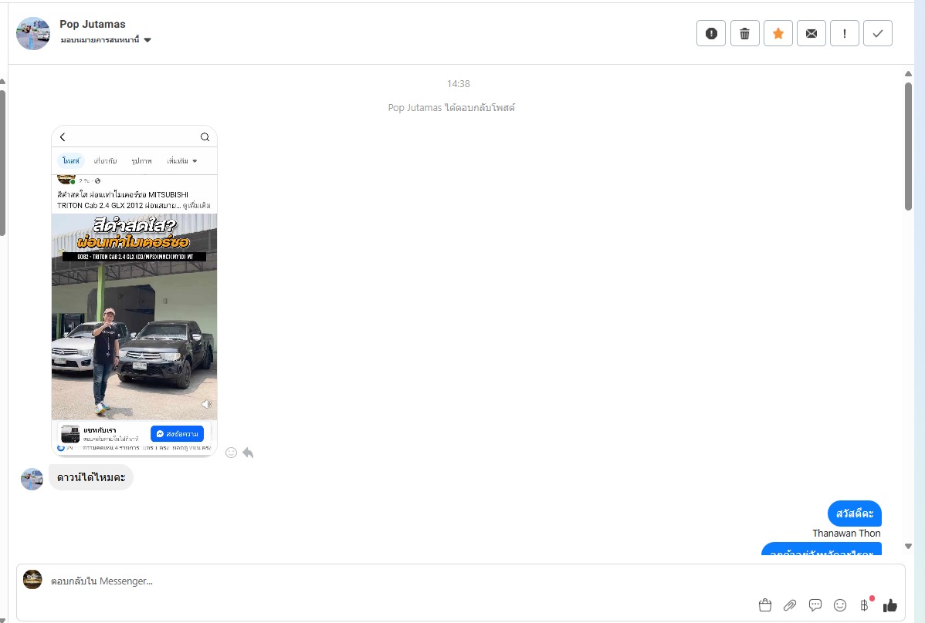
Task: Click the conversation scrollbar thumb
Action: click(908, 146)
